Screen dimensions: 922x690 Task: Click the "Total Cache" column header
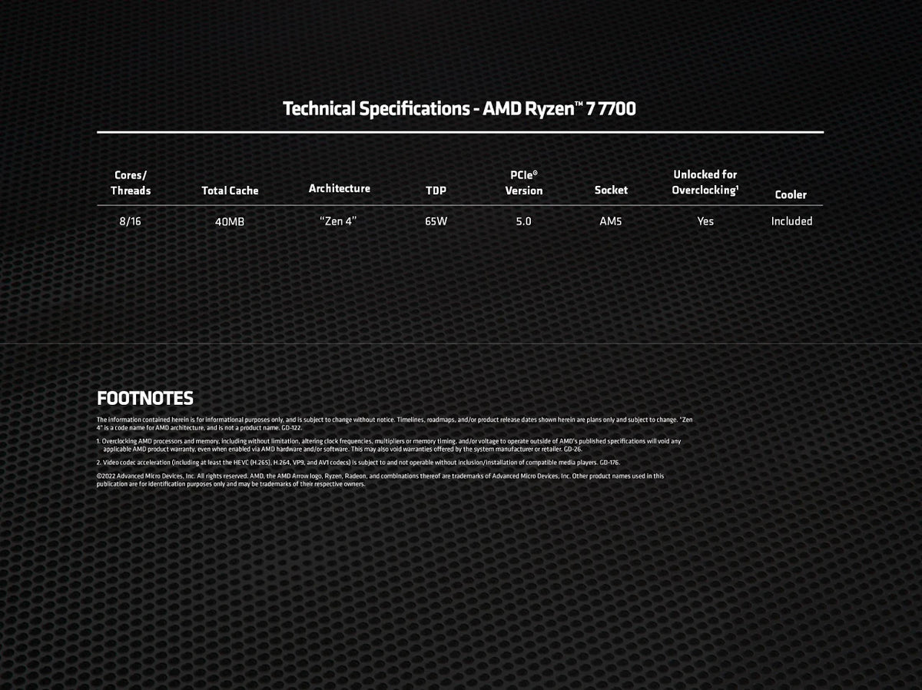(230, 191)
